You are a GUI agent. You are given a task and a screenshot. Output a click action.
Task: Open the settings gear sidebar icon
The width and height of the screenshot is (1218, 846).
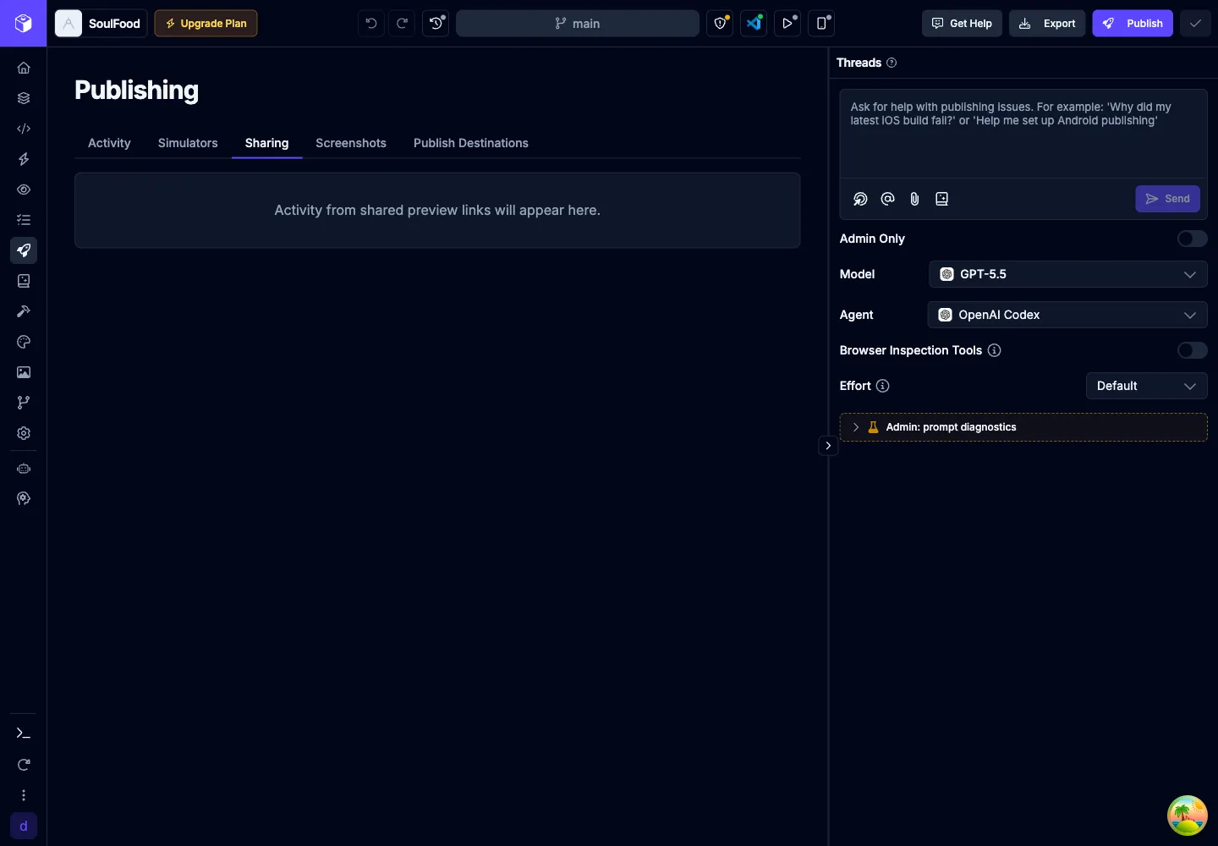coord(24,433)
